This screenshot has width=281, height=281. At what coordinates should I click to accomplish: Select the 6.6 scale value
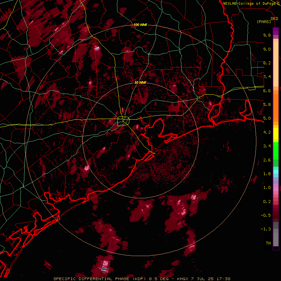click(267, 91)
